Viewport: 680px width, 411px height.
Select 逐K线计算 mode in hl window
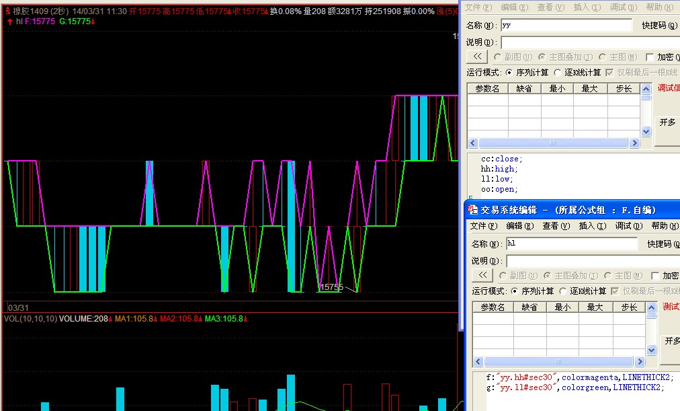(563, 291)
